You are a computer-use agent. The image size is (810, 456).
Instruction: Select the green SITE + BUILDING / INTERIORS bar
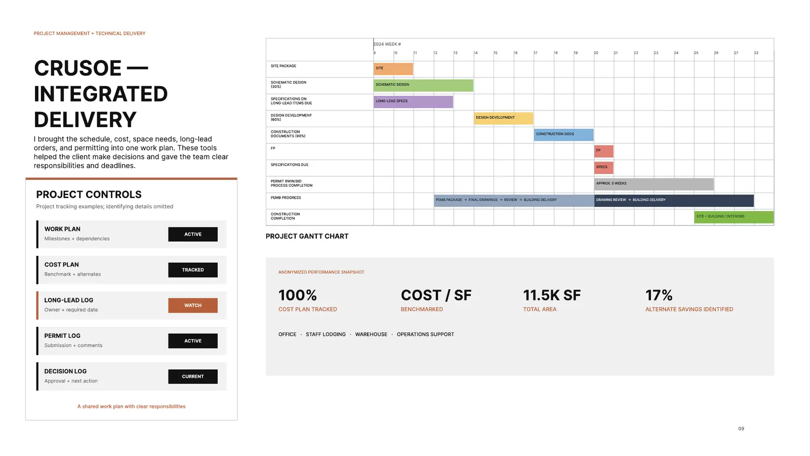tap(734, 217)
